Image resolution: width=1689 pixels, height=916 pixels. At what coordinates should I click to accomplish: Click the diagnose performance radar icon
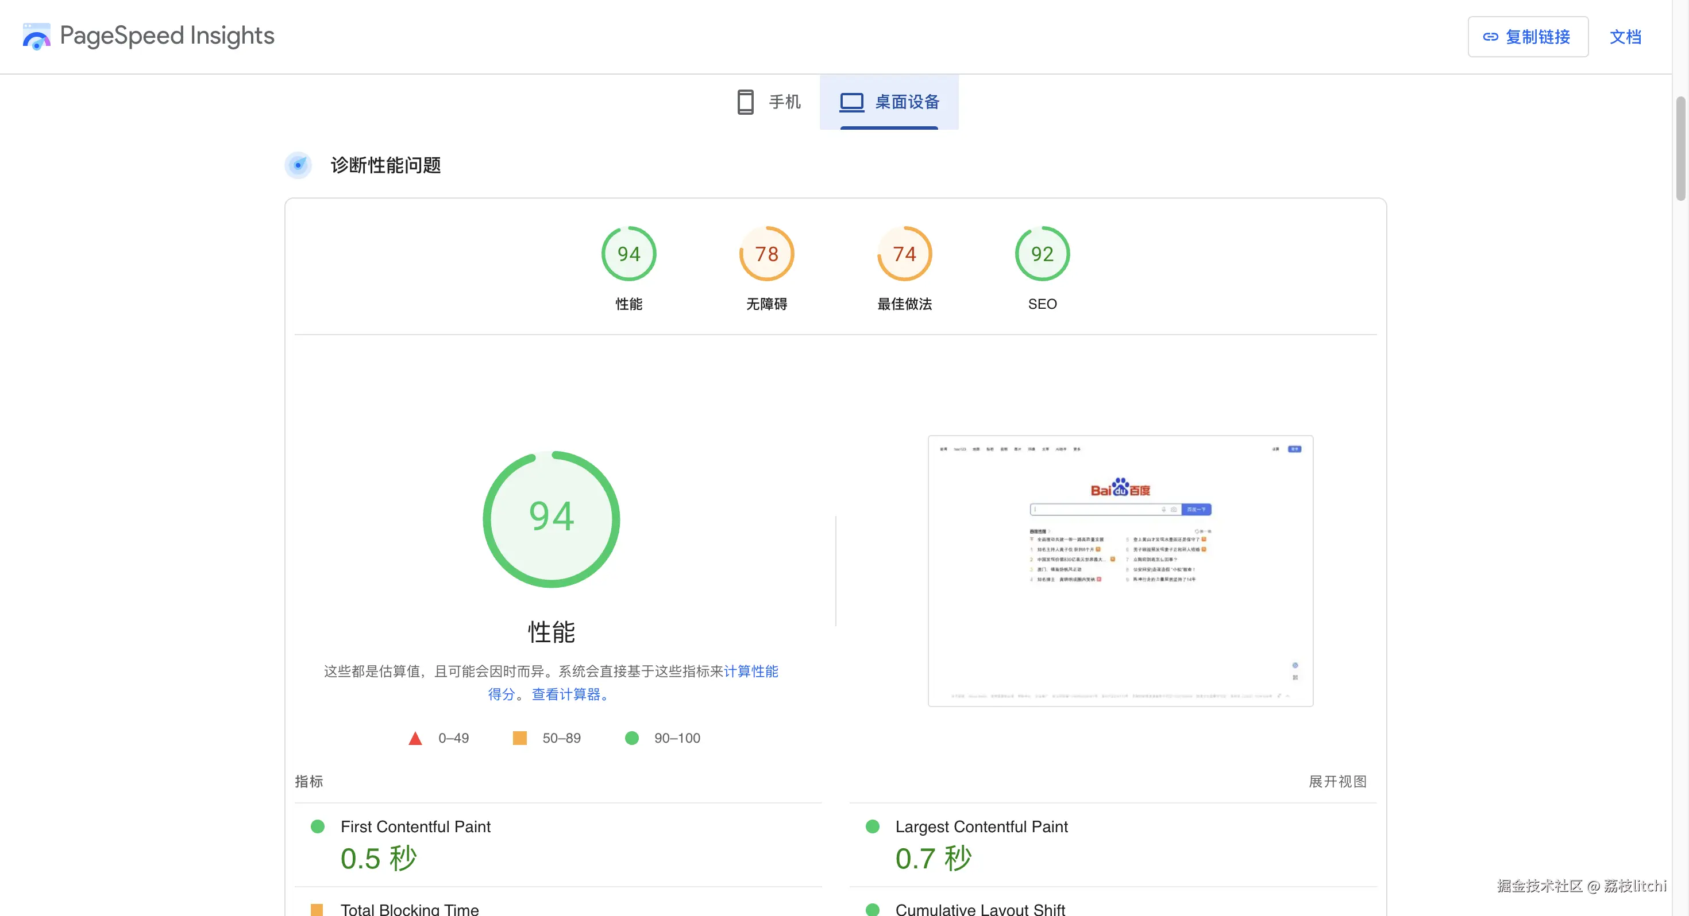pyautogui.click(x=298, y=165)
